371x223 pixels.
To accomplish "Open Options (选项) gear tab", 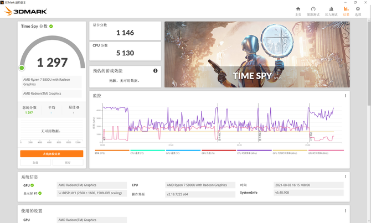I will pyautogui.click(x=358, y=11).
